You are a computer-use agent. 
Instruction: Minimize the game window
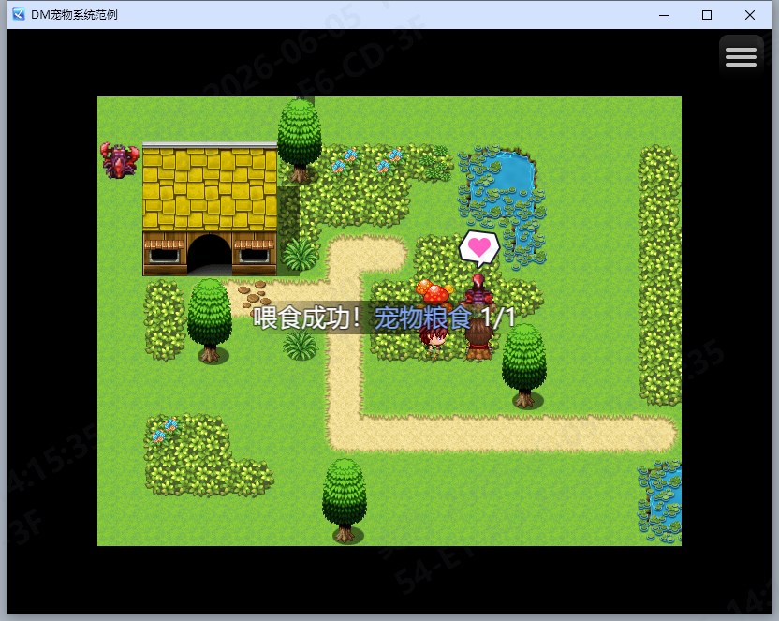pos(664,15)
